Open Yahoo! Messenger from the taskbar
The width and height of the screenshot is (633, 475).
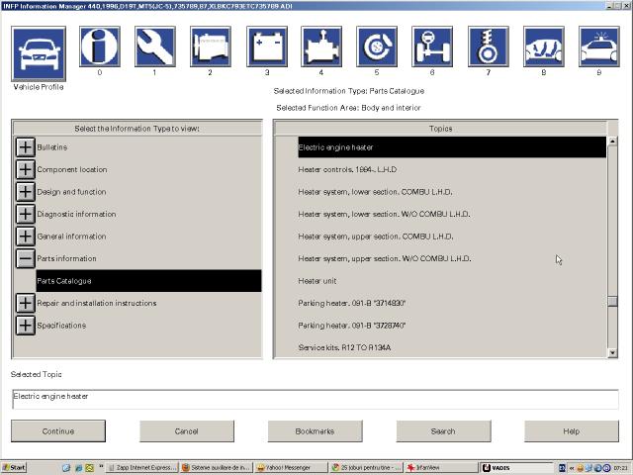[x=290, y=468]
